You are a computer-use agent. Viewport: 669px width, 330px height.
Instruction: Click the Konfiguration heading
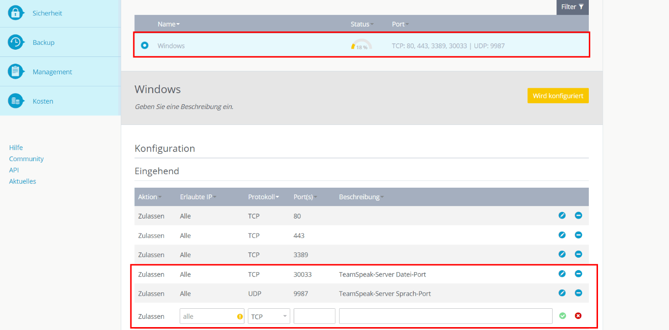pos(165,148)
